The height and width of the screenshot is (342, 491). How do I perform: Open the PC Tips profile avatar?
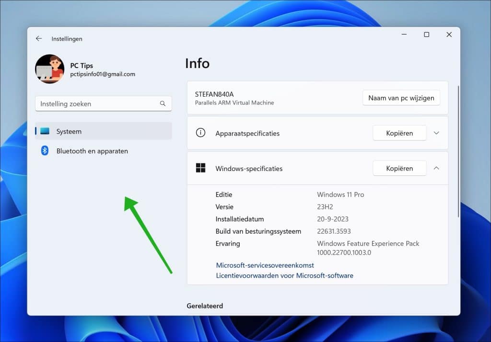(x=50, y=69)
